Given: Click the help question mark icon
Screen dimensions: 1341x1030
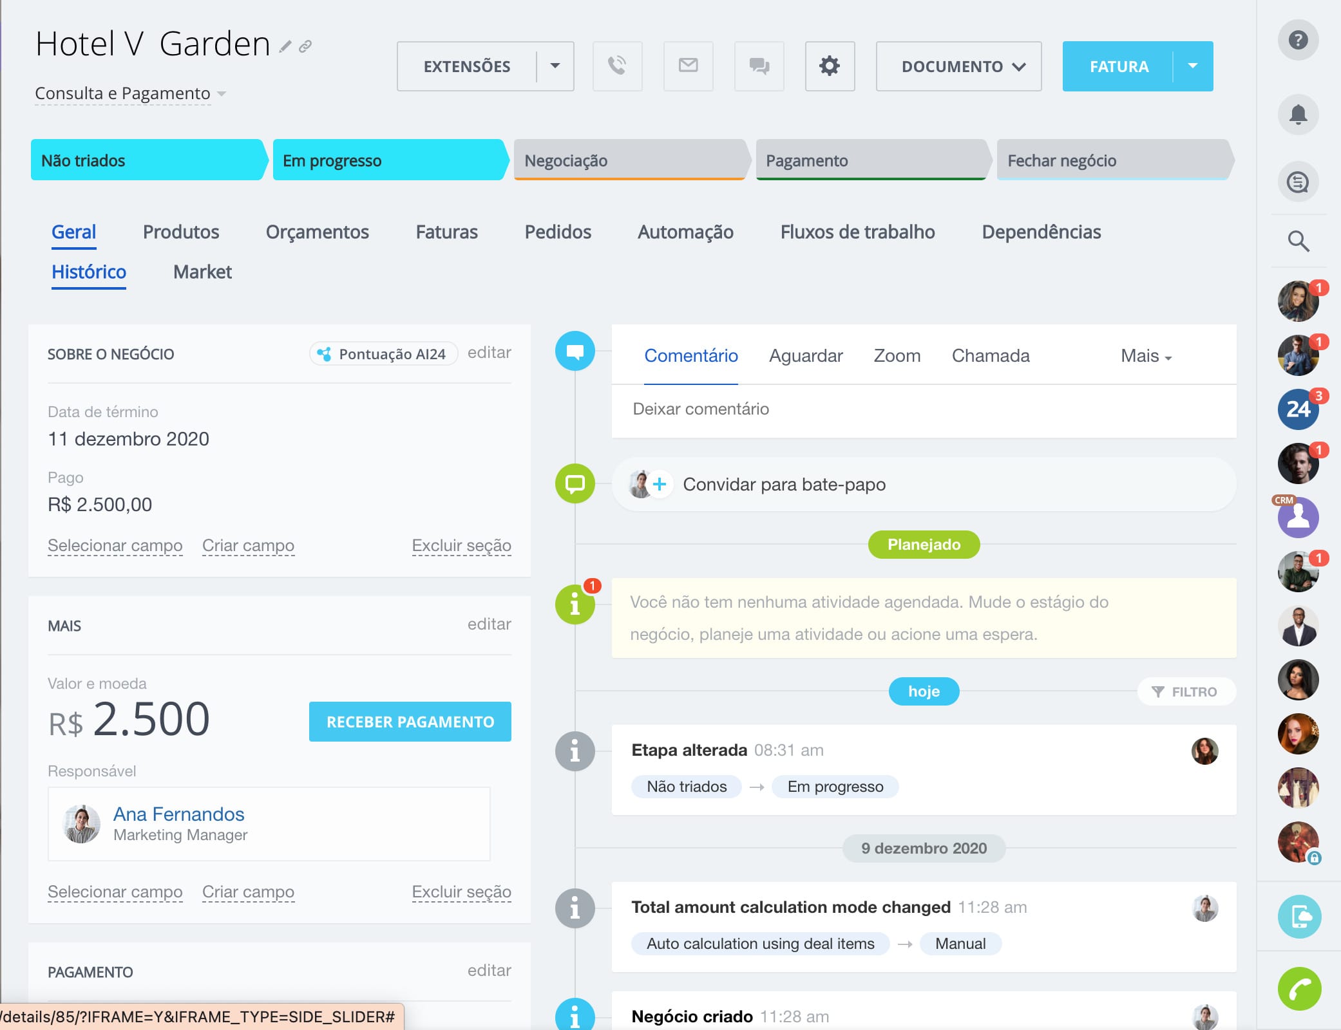Looking at the screenshot, I should point(1298,40).
